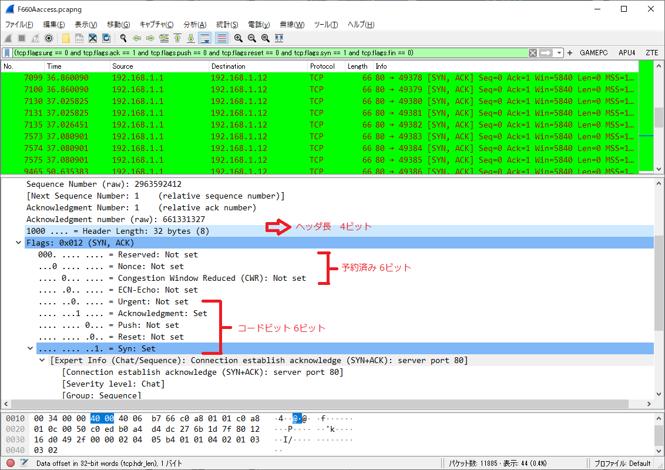
Task: Toggle packet list colorization
Action: point(222,38)
